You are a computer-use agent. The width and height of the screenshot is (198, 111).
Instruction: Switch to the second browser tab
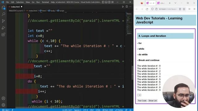click(x=161, y=3)
